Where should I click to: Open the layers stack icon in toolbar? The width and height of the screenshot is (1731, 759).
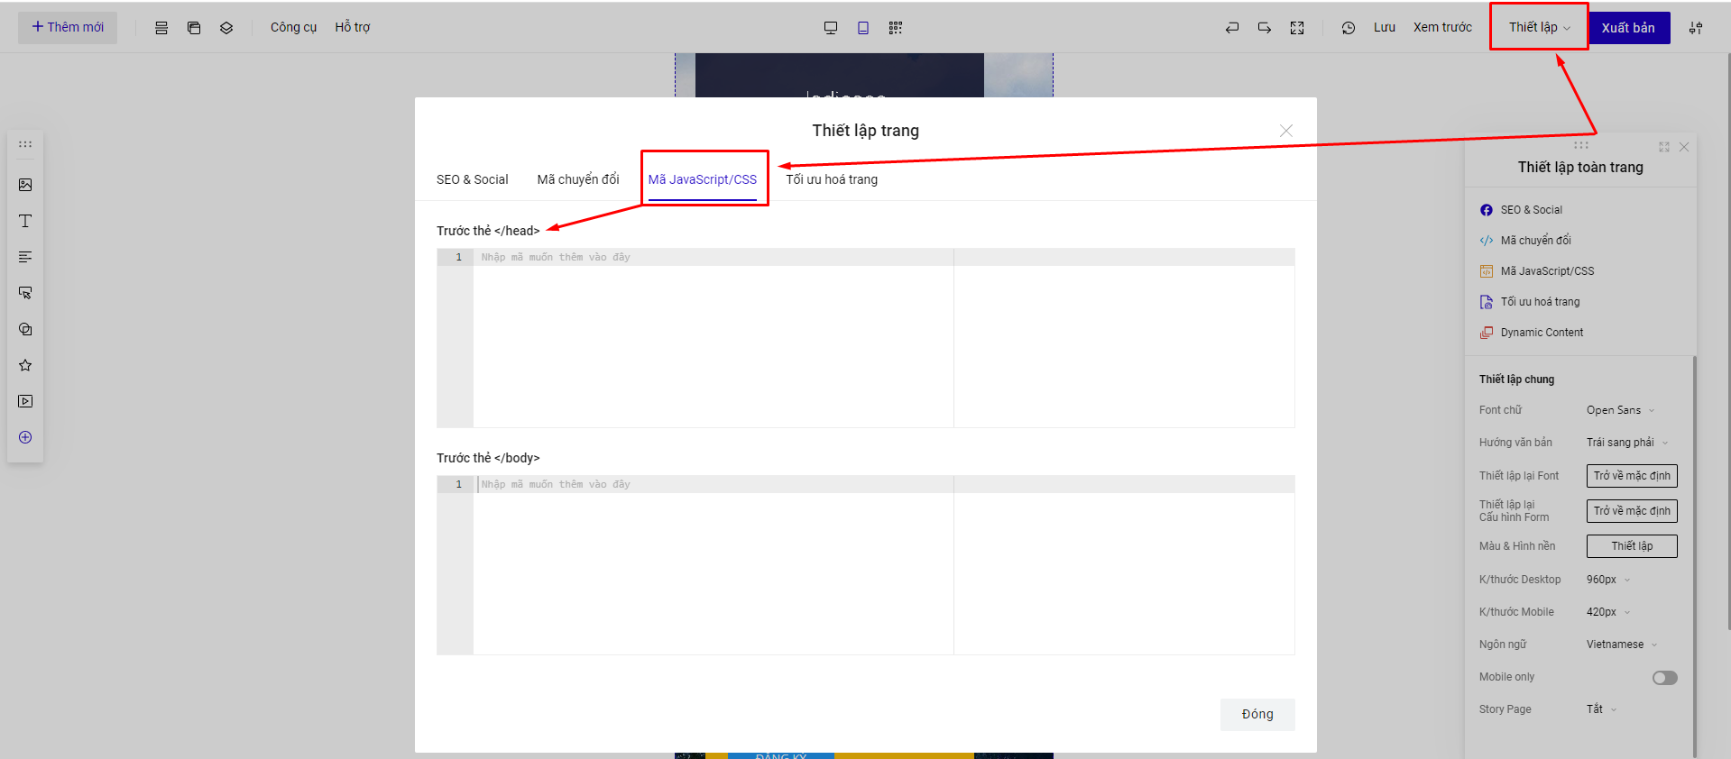click(x=226, y=28)
